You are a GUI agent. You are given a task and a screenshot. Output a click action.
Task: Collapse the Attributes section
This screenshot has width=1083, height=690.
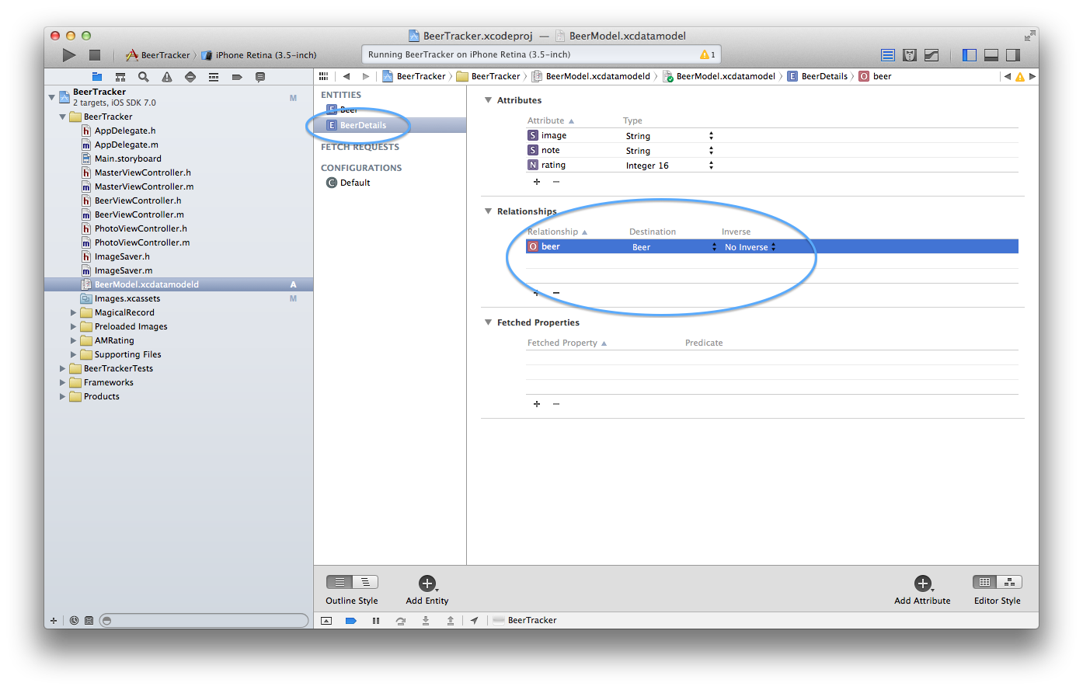click(488, 100)
